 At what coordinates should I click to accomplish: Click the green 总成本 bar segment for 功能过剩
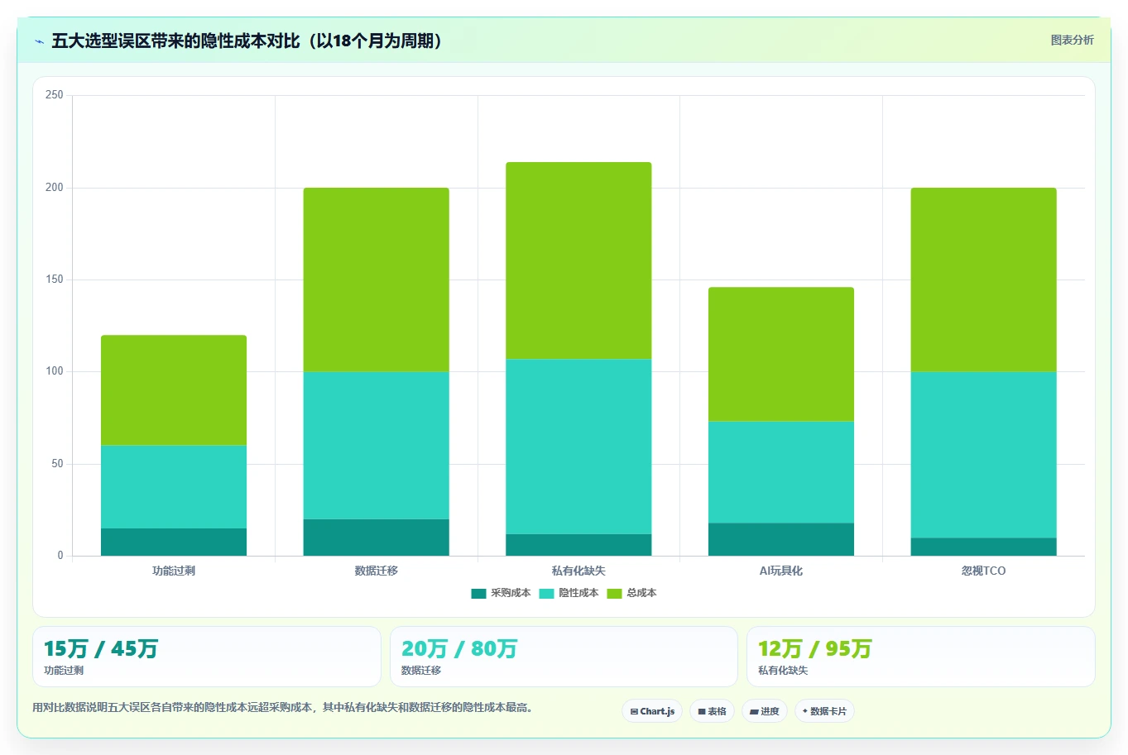174,390
